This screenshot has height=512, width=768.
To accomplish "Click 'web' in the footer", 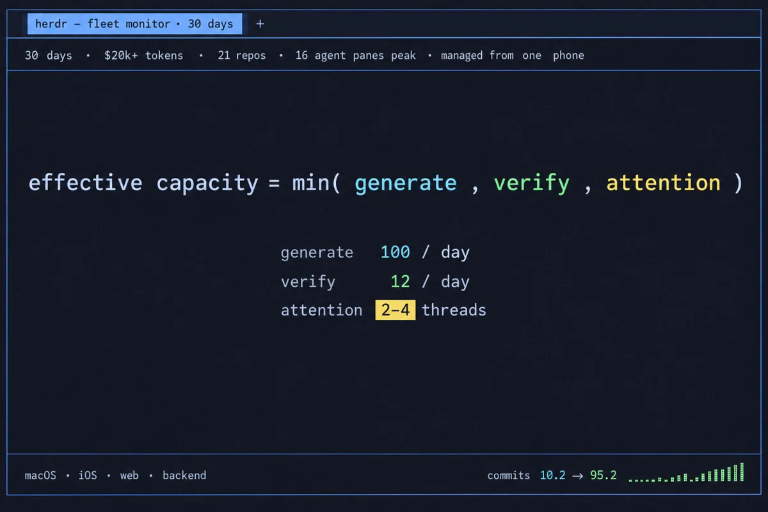I will (129, 476).
